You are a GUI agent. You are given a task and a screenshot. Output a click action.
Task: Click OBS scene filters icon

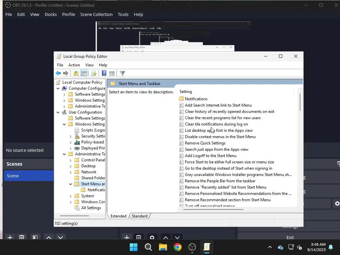[x=35, y=238]
